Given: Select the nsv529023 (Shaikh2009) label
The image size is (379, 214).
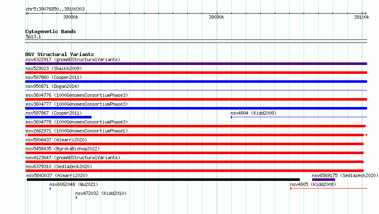Looking at the screenshot, I should pyautogui.click(x=54, y=68).
